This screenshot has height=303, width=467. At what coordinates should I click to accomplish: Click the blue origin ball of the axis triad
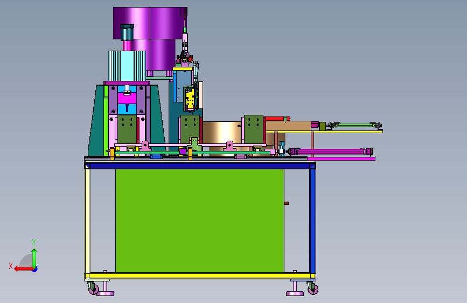35,269
